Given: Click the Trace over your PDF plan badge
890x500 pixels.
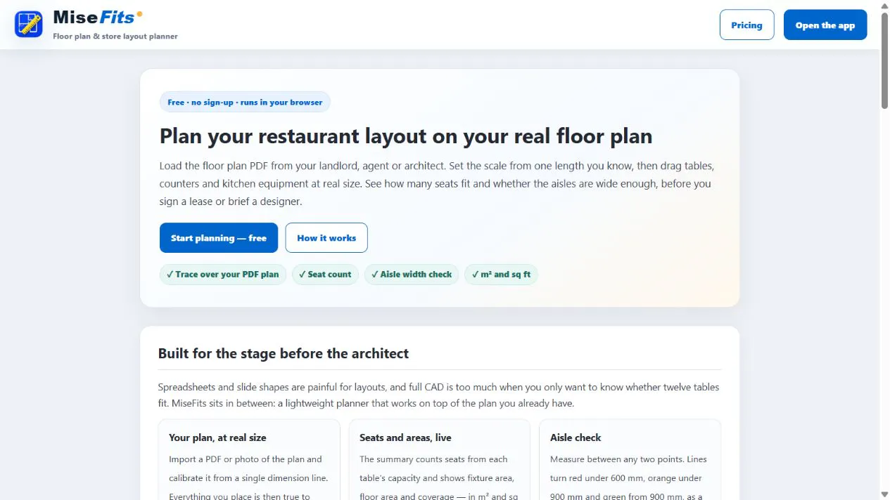Looking at the screenshot, I should (223, 275).
